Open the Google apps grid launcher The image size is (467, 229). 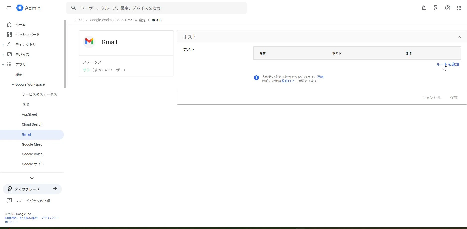459,8
